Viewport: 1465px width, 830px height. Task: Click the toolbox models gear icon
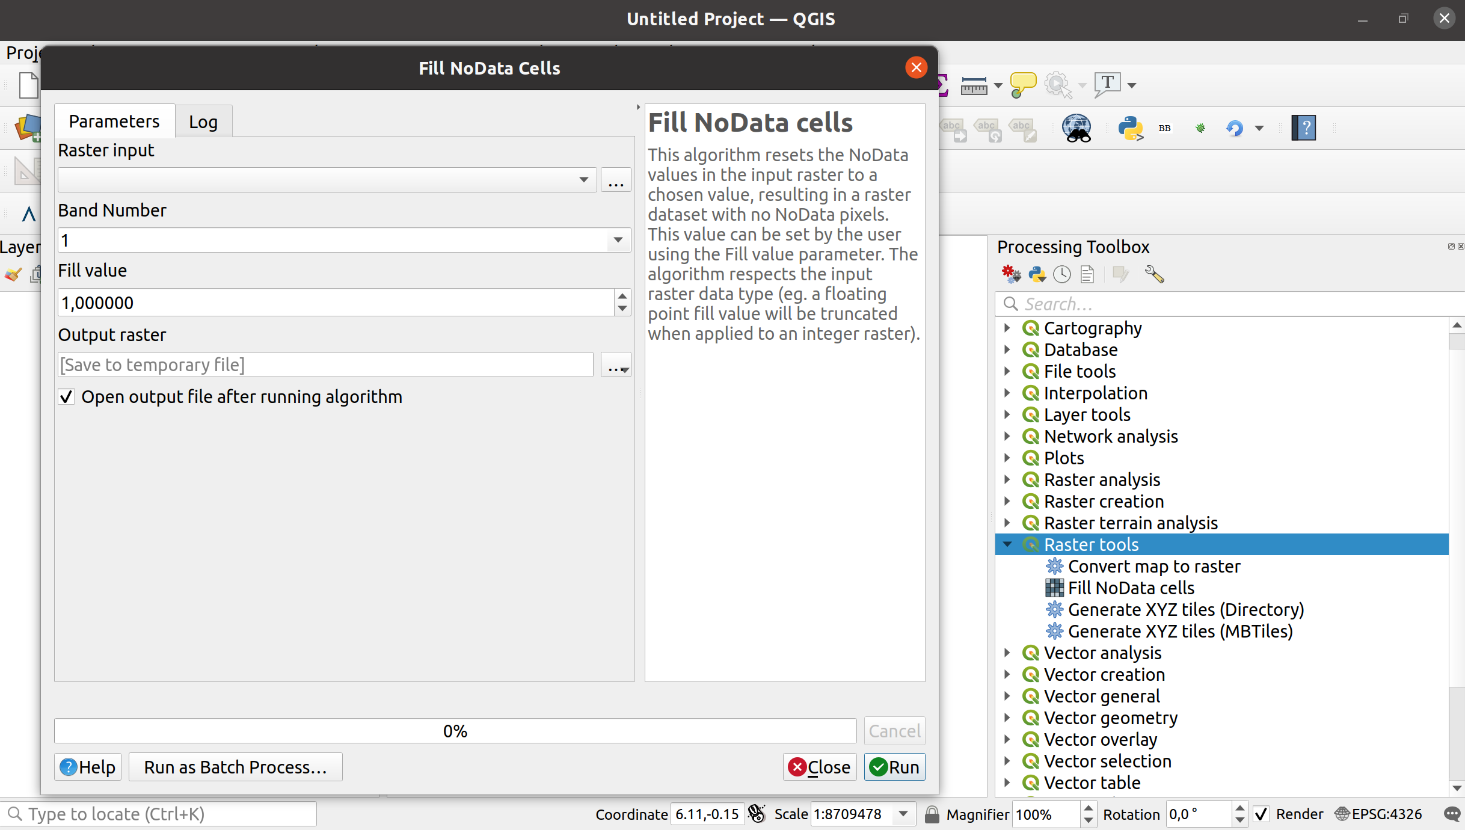click(1011, 275)
